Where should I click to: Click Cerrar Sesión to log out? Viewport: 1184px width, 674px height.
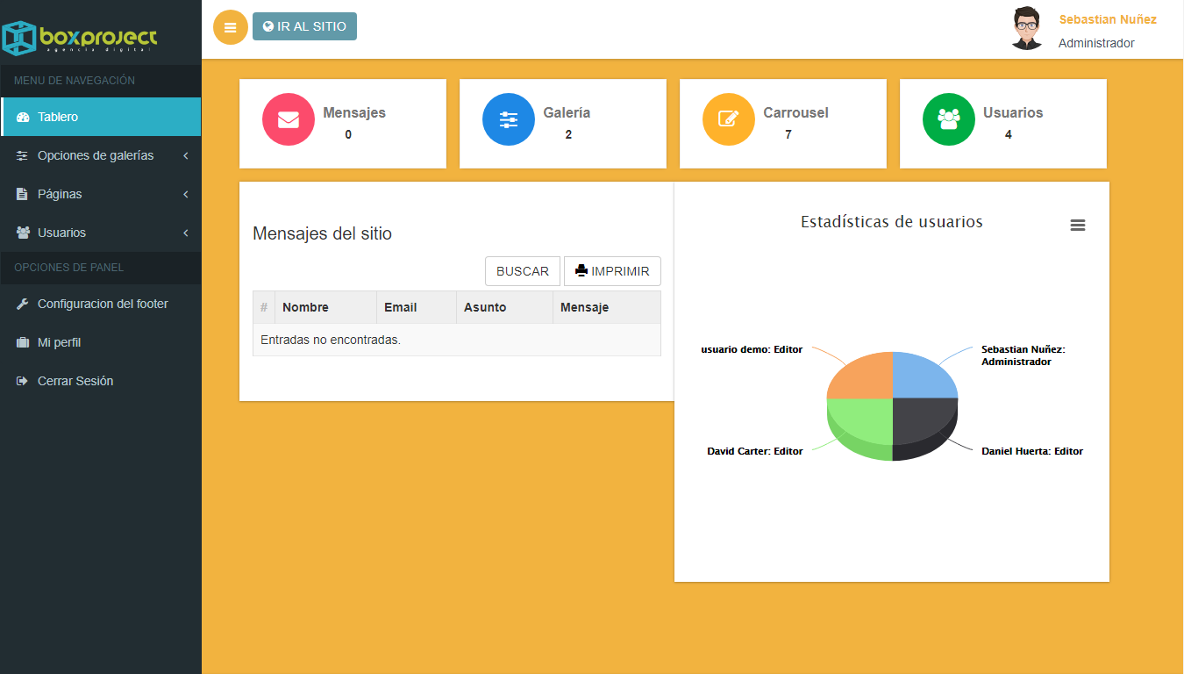click(x=75, y=381)
